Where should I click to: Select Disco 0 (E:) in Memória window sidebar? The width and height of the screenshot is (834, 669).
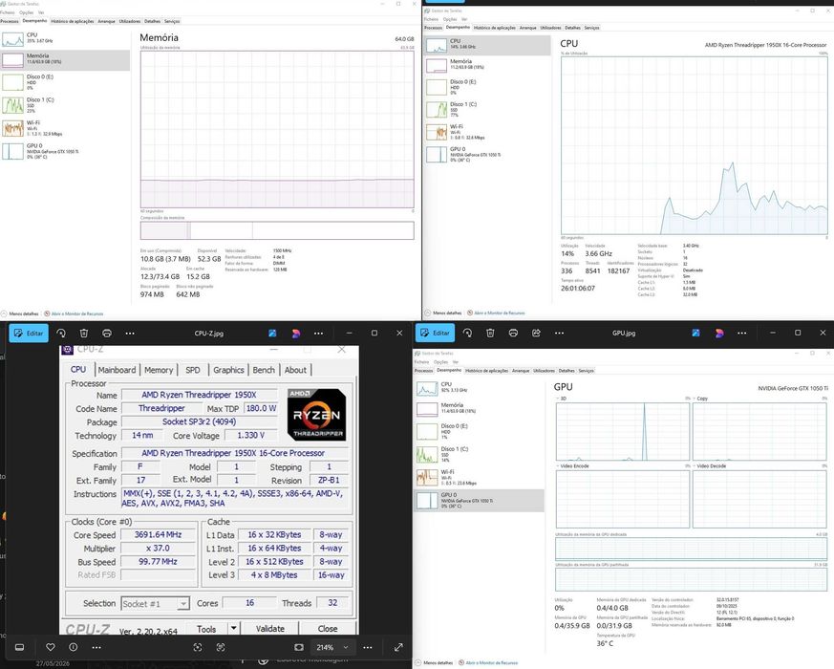[x=65, y=82]
